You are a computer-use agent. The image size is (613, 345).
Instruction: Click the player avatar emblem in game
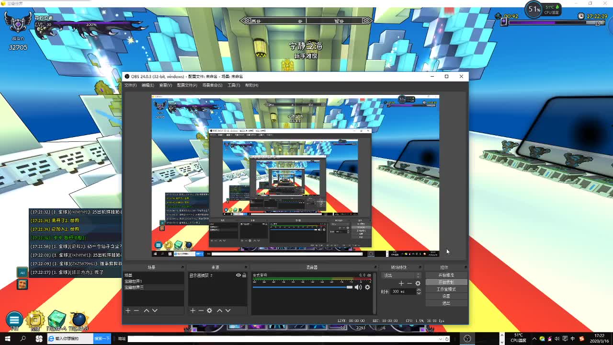(18, 22)
